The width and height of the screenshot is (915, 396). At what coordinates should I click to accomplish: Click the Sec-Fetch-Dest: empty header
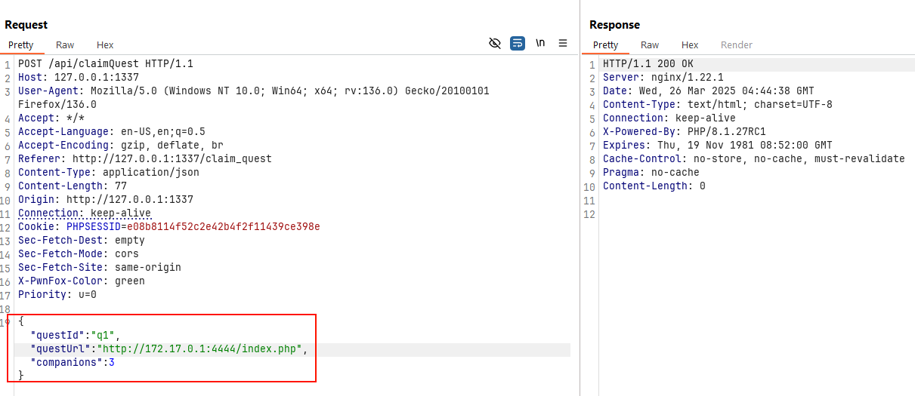point(82,241)
